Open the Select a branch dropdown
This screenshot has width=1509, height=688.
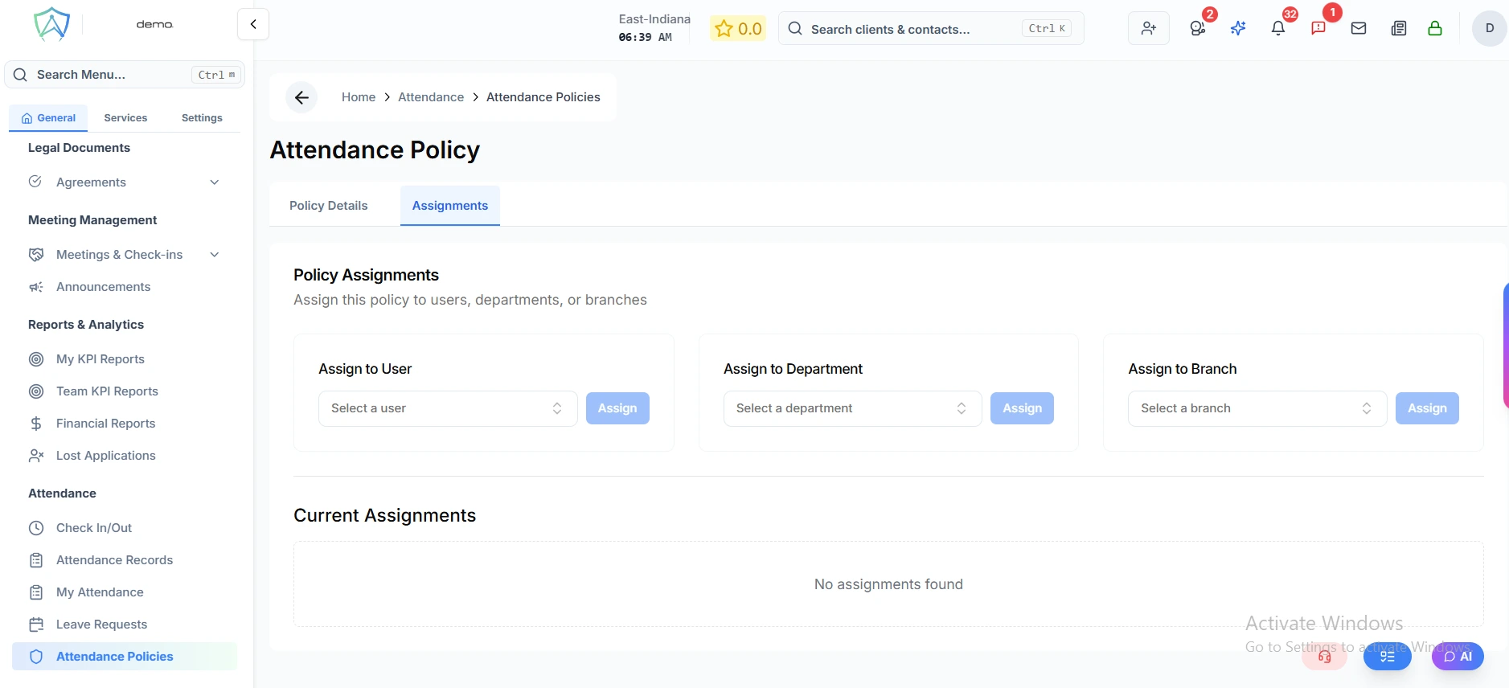click(x=1257, y=408)
